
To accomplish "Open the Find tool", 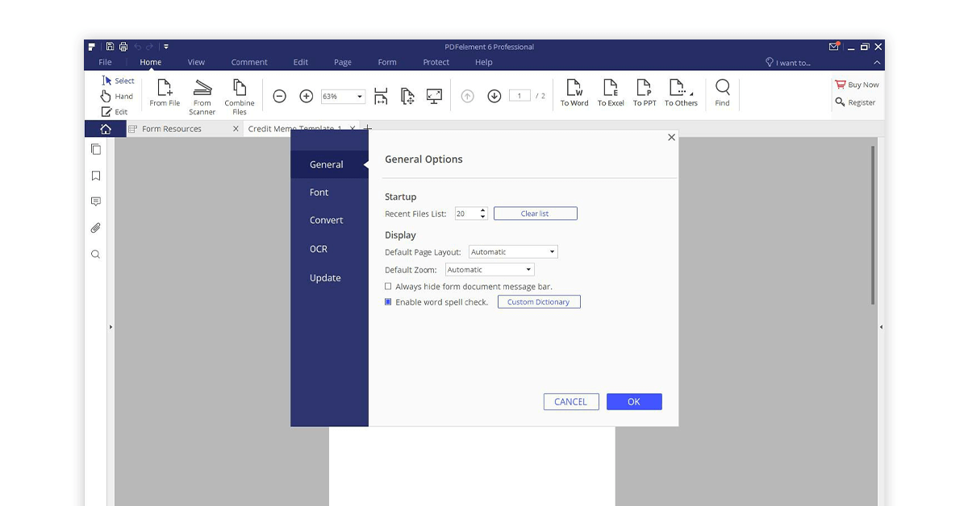I will 722,93.
